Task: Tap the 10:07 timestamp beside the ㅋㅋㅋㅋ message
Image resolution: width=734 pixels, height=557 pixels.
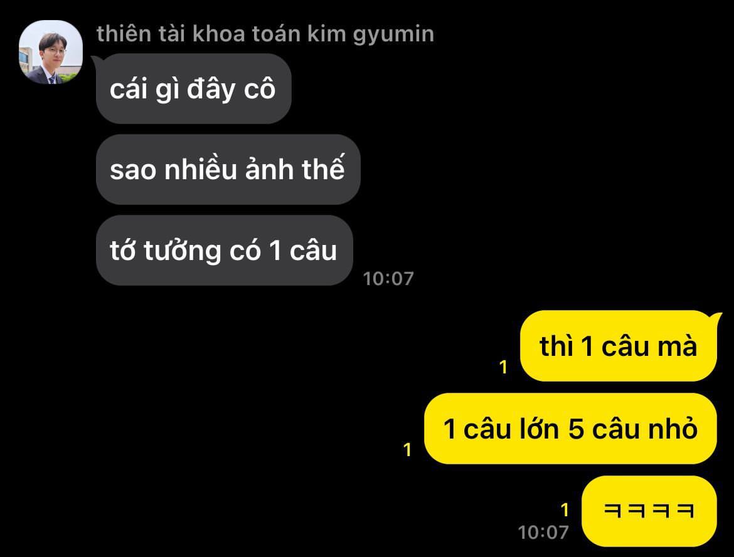Action: pyautogui.click(x=543, y=532)
